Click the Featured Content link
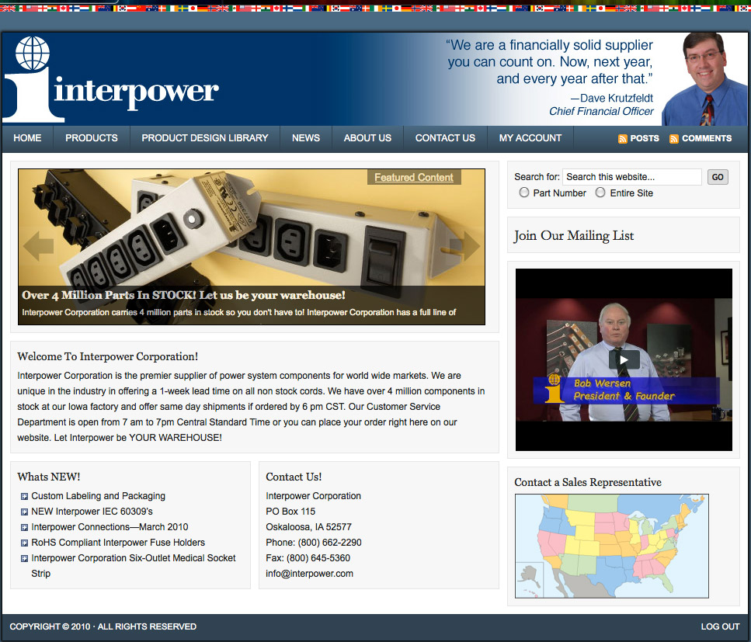The height and width of the screenshot is (642, 751). (414, 177)
